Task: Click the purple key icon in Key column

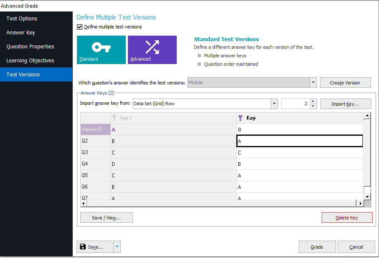Action: point(240,118)
